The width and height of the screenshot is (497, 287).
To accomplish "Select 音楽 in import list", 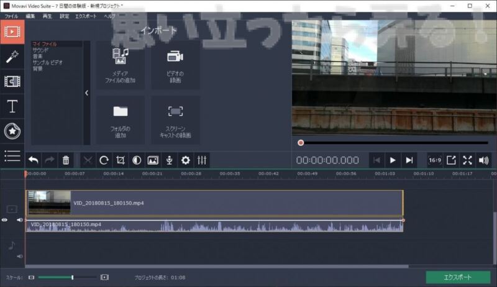I will (x=37, y=56).
